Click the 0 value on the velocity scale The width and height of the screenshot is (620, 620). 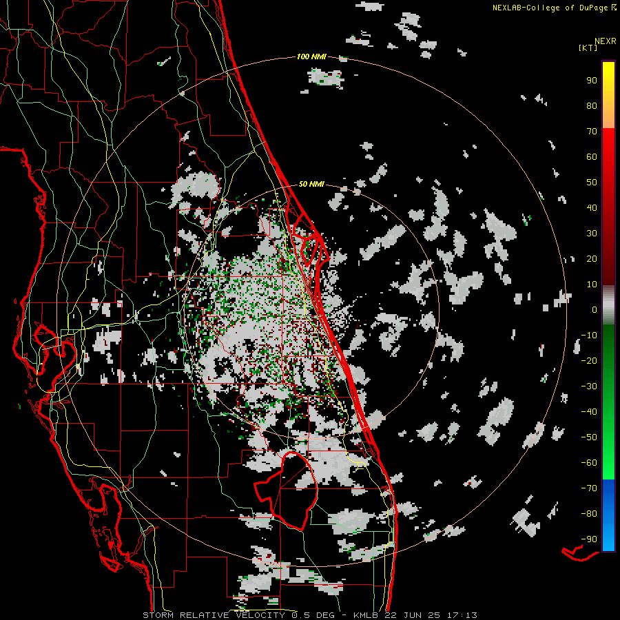[x=595, y=310]
